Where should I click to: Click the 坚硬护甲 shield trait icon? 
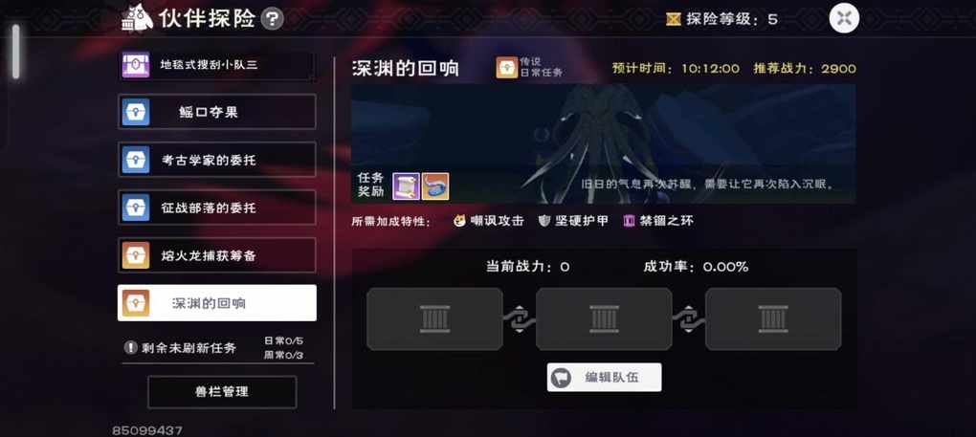tap(544, 221)
